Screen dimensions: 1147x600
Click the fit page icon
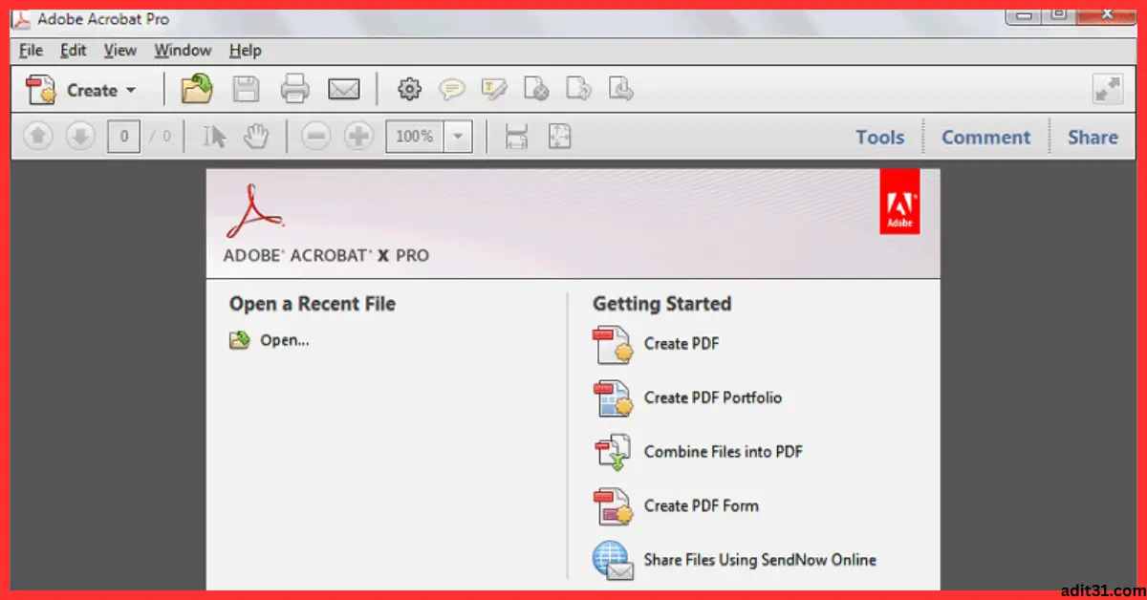[x=559, y=136]
